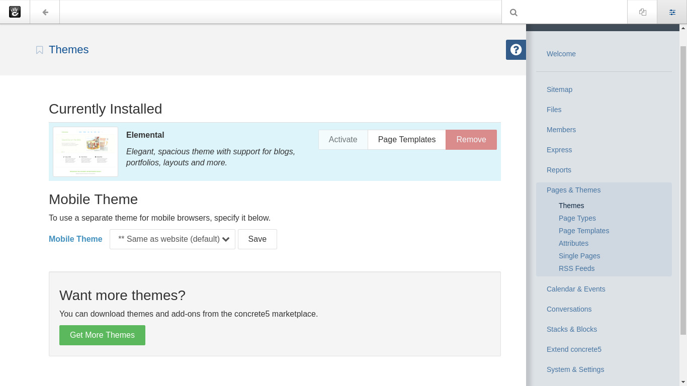This screenshot has height=386, width=687.
Task: Select Single Pages in the sidebar
Action: coord(579,256)
